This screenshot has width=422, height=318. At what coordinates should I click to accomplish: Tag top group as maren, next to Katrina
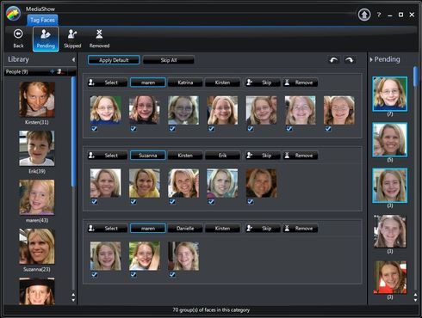click(x=148, y=83)
